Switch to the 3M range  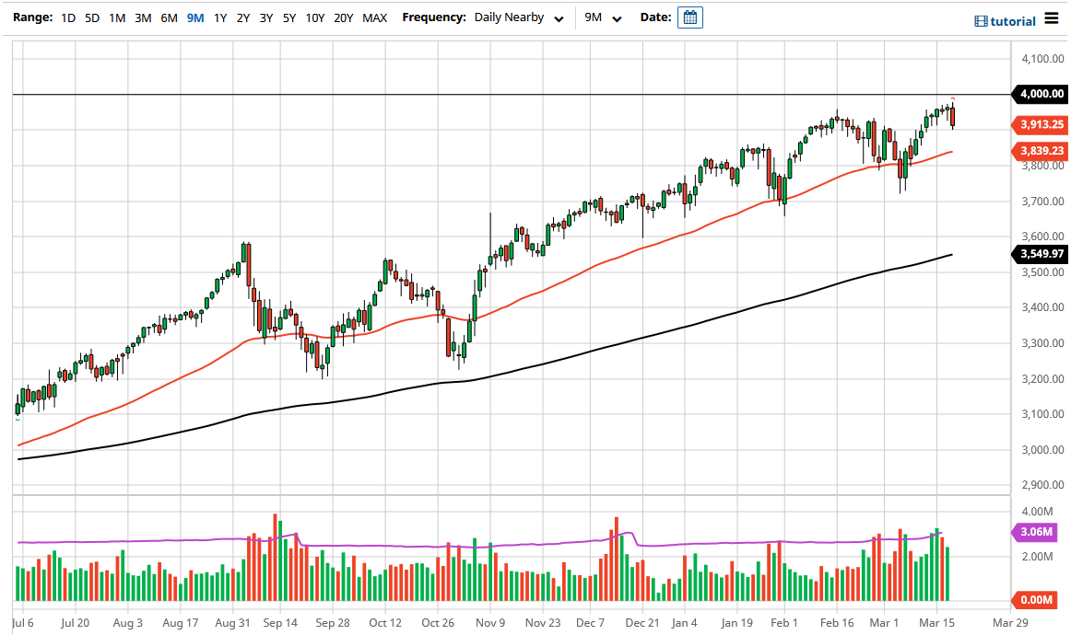coord(143,17)
